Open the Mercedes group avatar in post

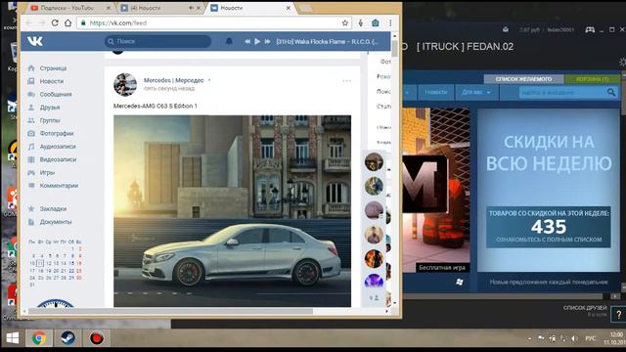point(125,85)
